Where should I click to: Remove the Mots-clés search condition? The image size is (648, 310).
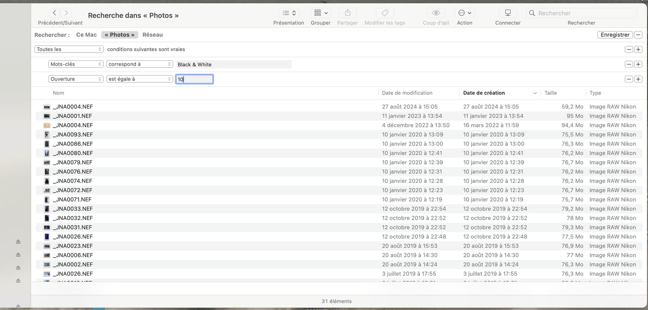click(x=628, y=64)
